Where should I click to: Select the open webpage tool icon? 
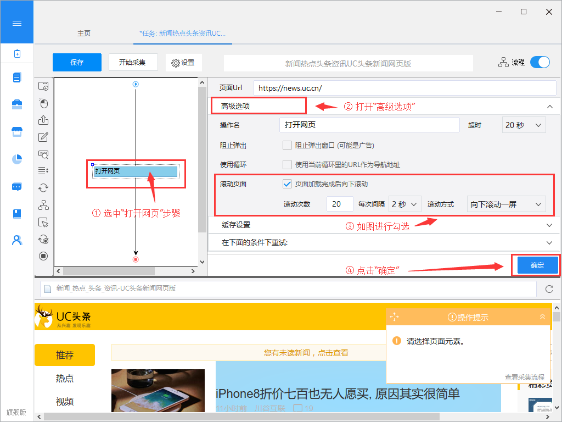[x=43, y=86]
